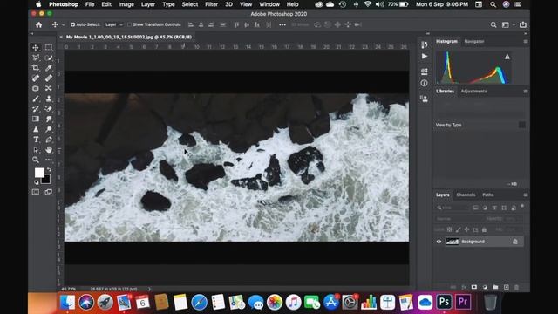Screen dimensions: 558x314
Task: Switch to the Paths tab
Action: [x=488, y=195]
